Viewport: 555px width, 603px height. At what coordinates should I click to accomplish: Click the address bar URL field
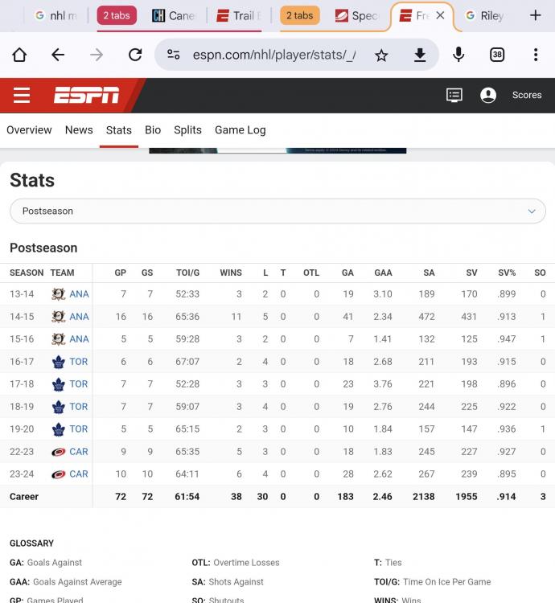(x=273, y=55)
